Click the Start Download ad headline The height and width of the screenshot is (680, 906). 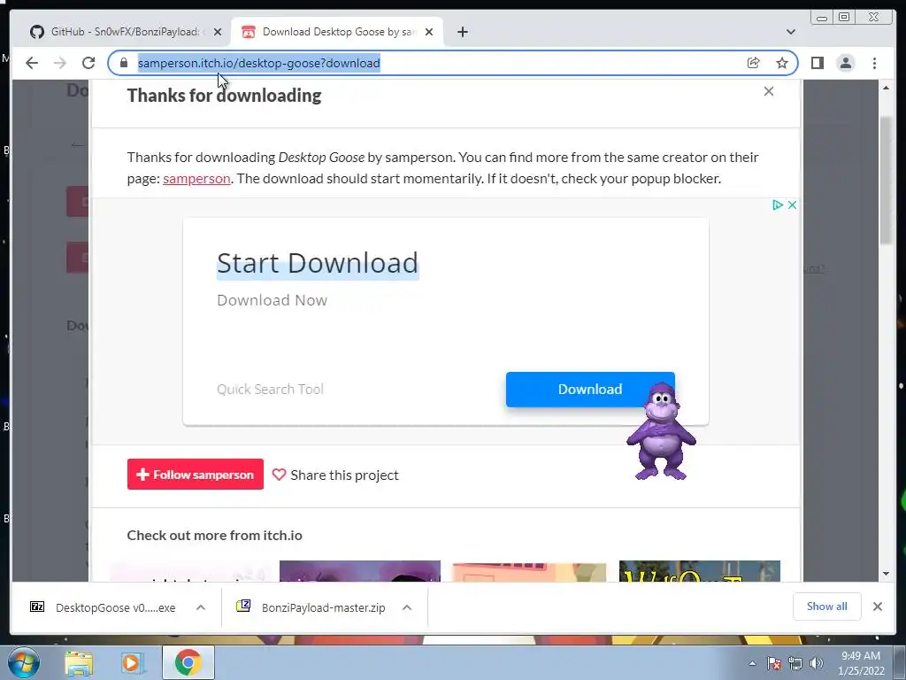[x=318, y=263]
